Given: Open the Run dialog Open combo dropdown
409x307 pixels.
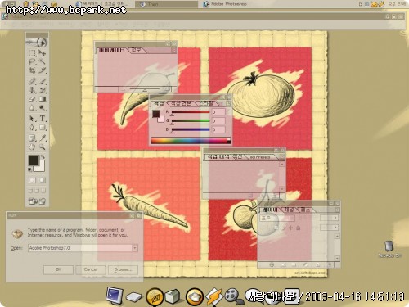Looking at the screenshot, I should click(x=135, y=248).
